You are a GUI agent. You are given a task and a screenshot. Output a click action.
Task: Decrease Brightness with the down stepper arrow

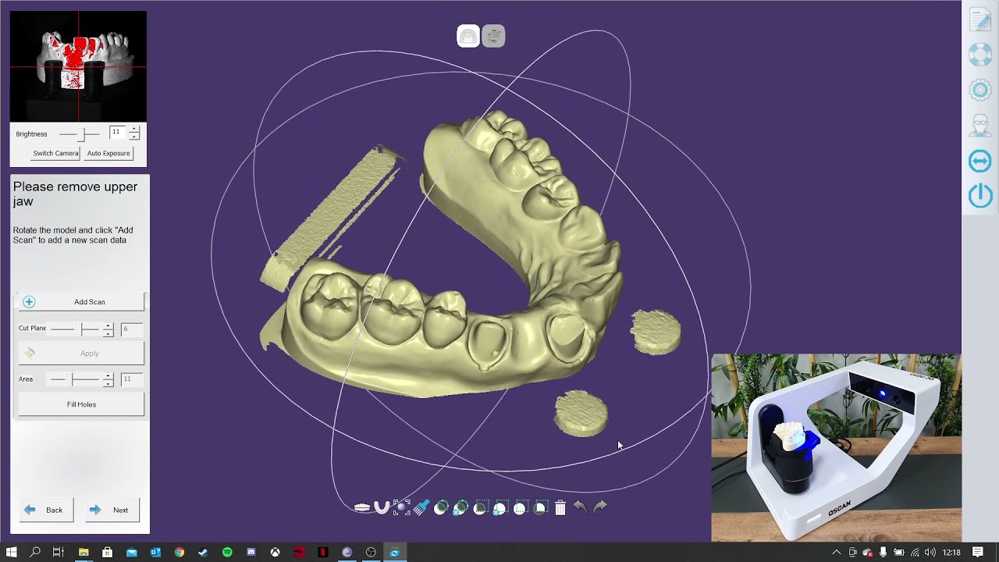[134, 137]
